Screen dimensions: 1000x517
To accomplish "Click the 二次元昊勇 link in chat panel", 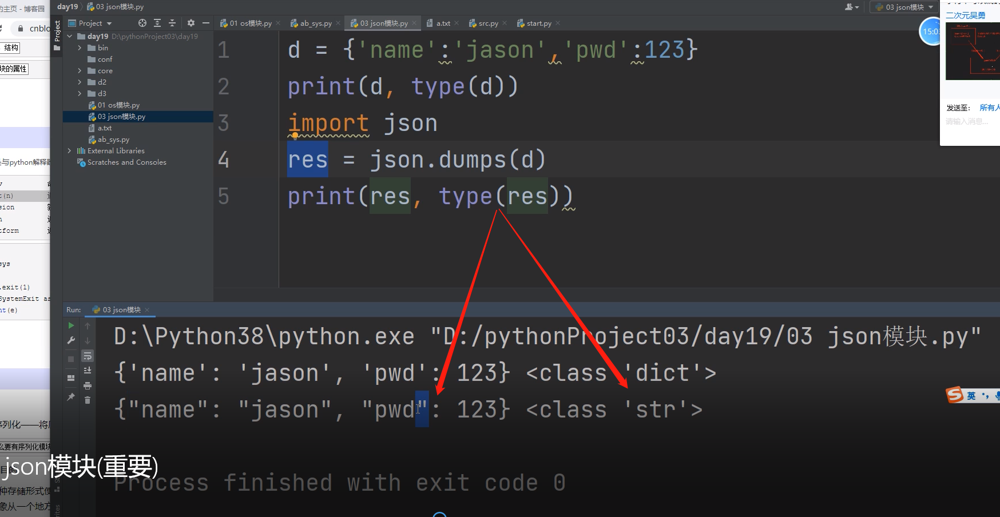I will [965, 15].
